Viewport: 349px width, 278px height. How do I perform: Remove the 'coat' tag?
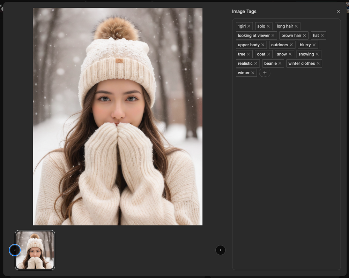click(269, 54)
